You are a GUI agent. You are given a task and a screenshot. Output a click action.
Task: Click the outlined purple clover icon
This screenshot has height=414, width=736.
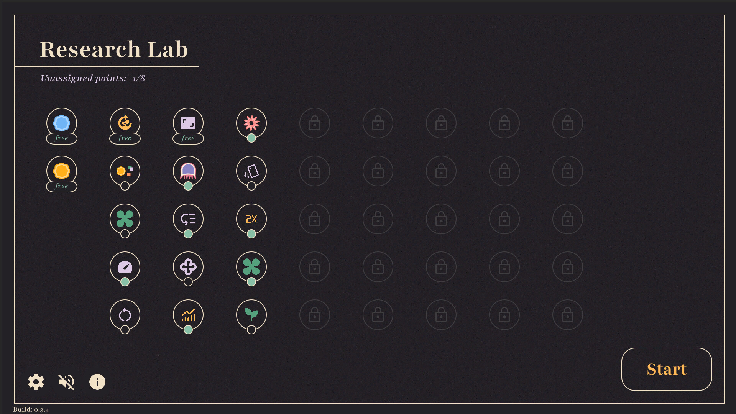coord(188,267)
